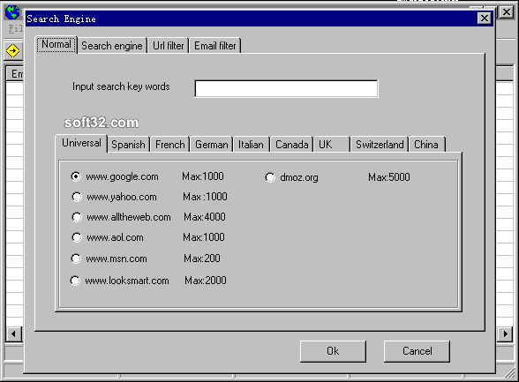This screenshot has height=382, width=519.
Task: Click the Ok button
Action: (x=333, y=351)
